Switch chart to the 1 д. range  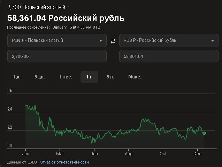(17, 77)
